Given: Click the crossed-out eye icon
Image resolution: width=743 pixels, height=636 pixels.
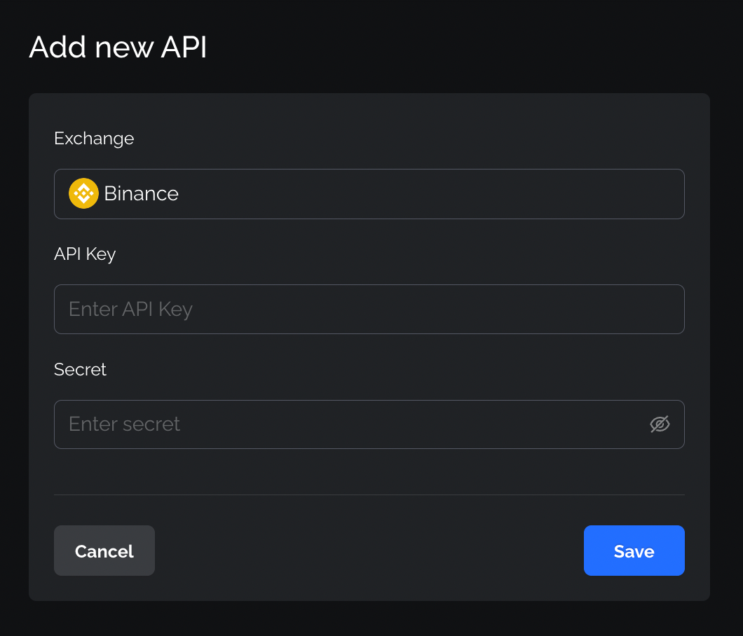Looking at the screenshot, I should (x=660, y=424).
